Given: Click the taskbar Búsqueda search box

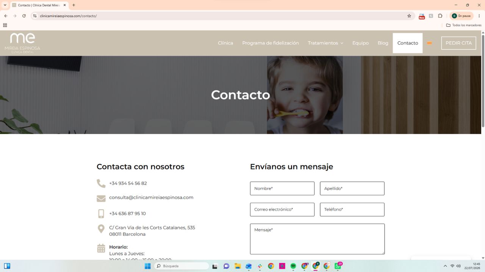Looking at the screenshot, I should (x=181, y=266).
